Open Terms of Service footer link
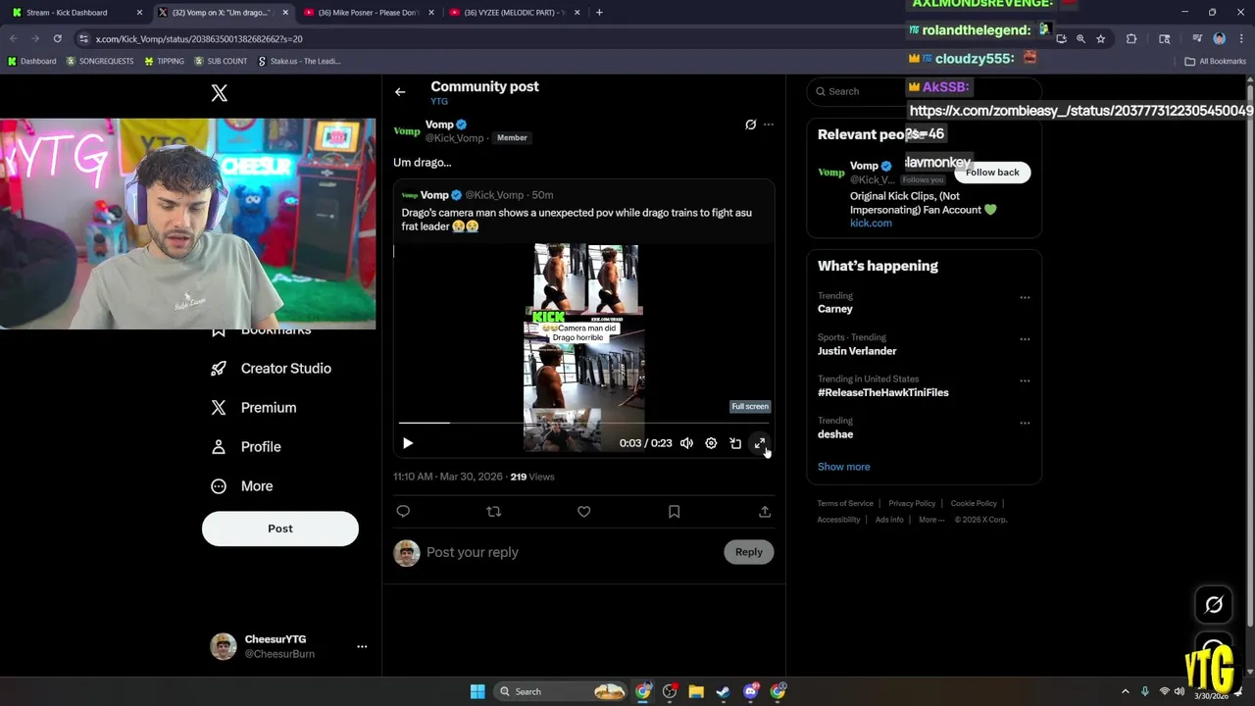 point(845,504)
